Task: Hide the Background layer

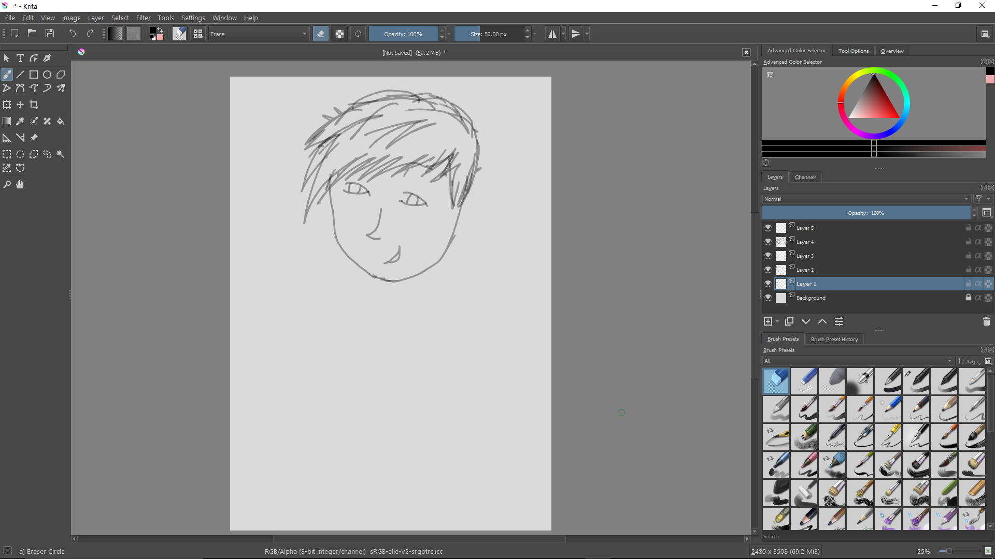Action: (x=769, y=298)
